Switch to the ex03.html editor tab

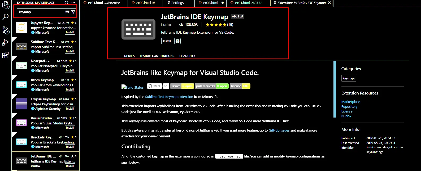tap(211, 3)
